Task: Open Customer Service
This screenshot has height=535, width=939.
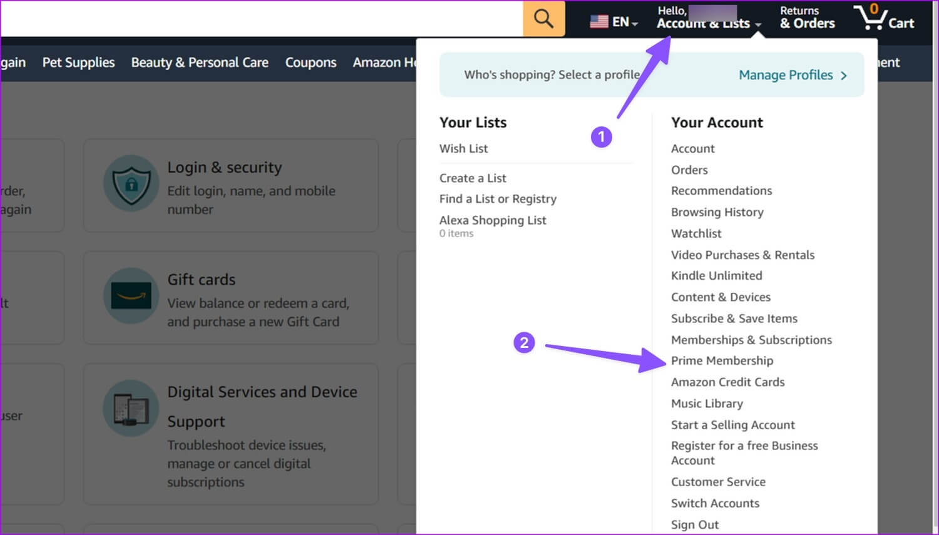Action: coord(718,482)
